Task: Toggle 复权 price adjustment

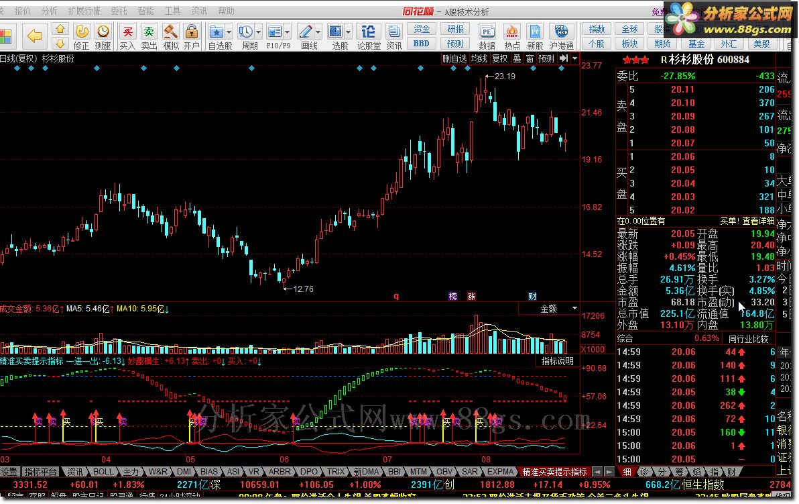Action: pos(500,58)
